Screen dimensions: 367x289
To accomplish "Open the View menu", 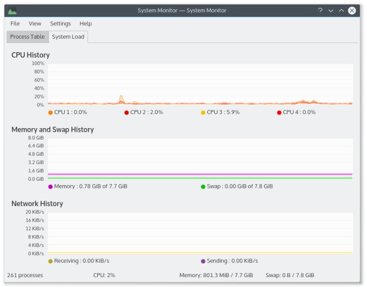I will pos(35,24).
